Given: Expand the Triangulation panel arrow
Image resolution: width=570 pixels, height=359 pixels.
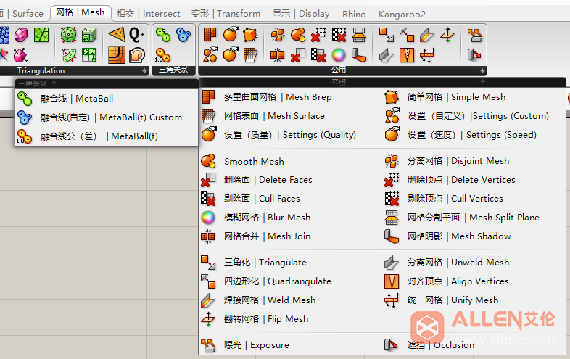Looking at the screenshot, I should (x=145, y=71).
